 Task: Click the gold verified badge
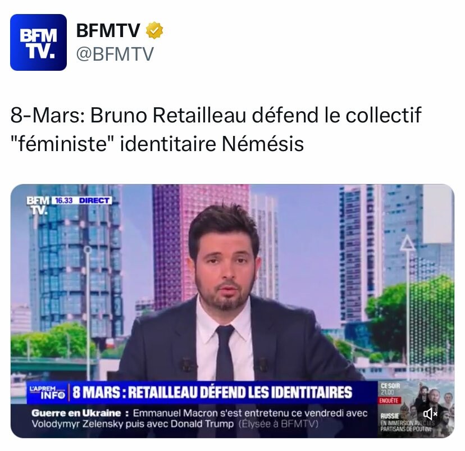point(154,30)
